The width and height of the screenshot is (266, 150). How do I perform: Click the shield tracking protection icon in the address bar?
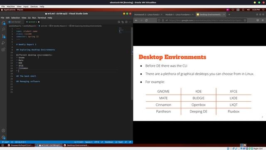159,20
